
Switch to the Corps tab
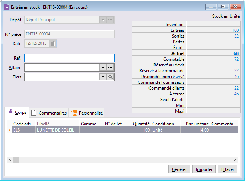tap(17, 112)
